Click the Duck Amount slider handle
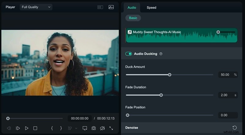 (170, 75)
